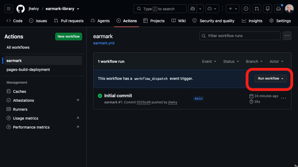Click external arrow next to Usage metrics
Image resolution: width=298 pixels, height=167 pixels.
point(78,118)
